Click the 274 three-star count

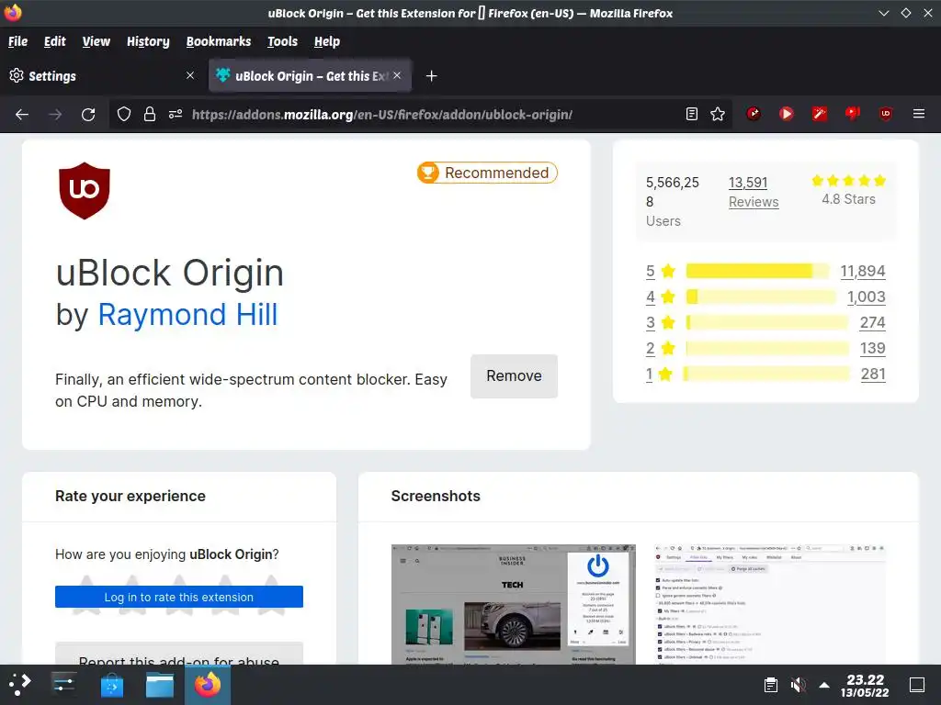tap(873, 322)
